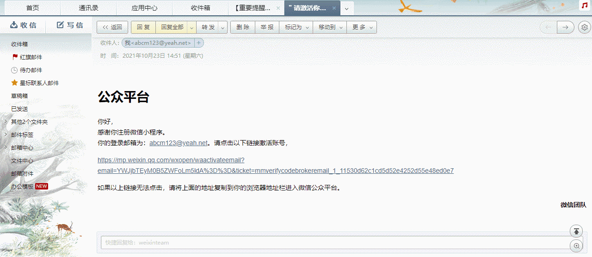Screen dimensions: 592x257
Task: Open the settings gear icon
Action: [585, 27]
